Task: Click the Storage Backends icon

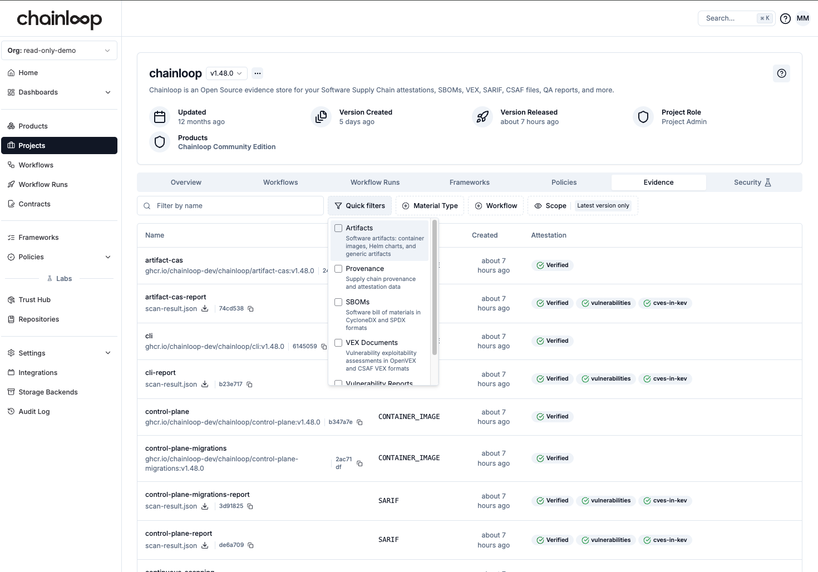Action: click(11, 392)
